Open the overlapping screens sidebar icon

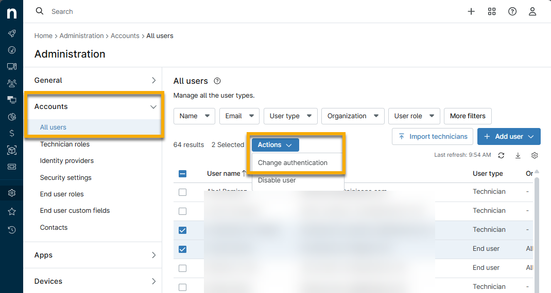point(12,100)
